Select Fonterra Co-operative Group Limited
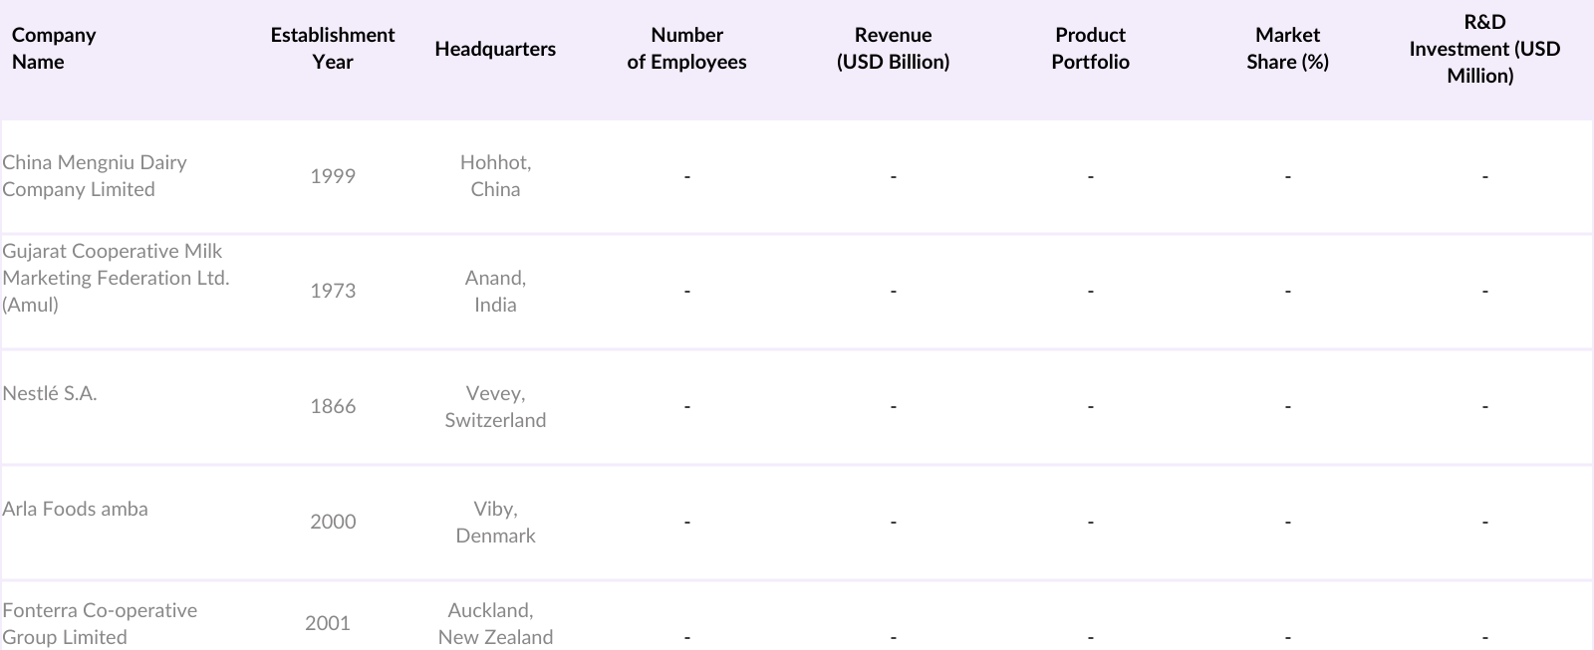Screen dimensions: 1594x650 pyautogui.click(x=100, y=623)
